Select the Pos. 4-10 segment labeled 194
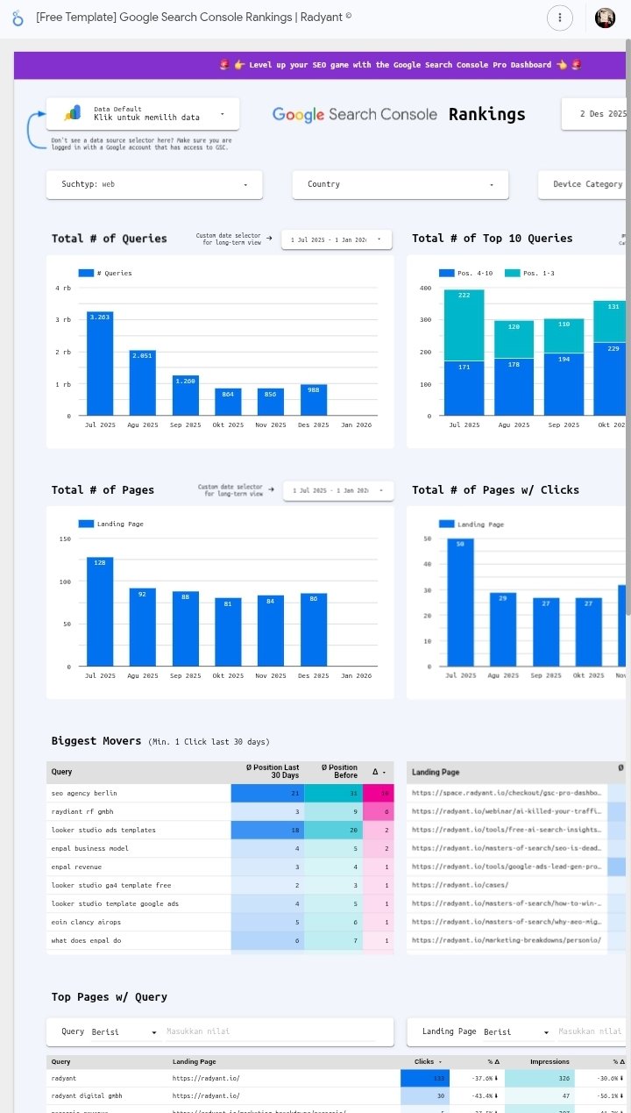The width and height of the screenshot is (631, 1113). point(564,384)
